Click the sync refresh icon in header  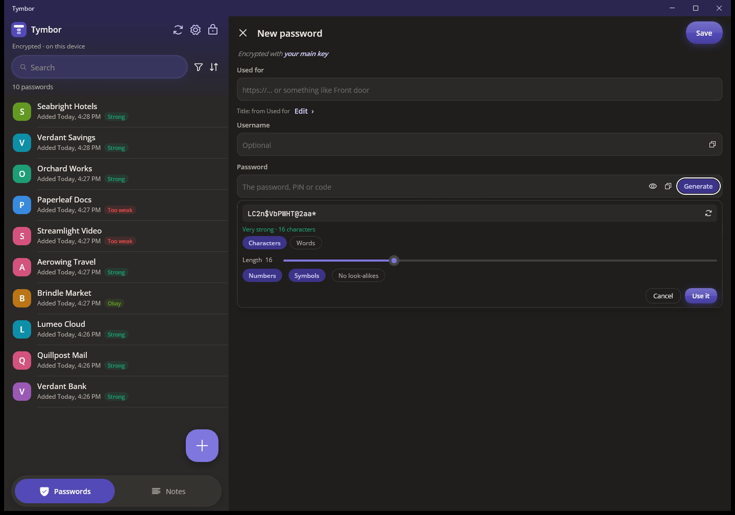pos(178,30)
